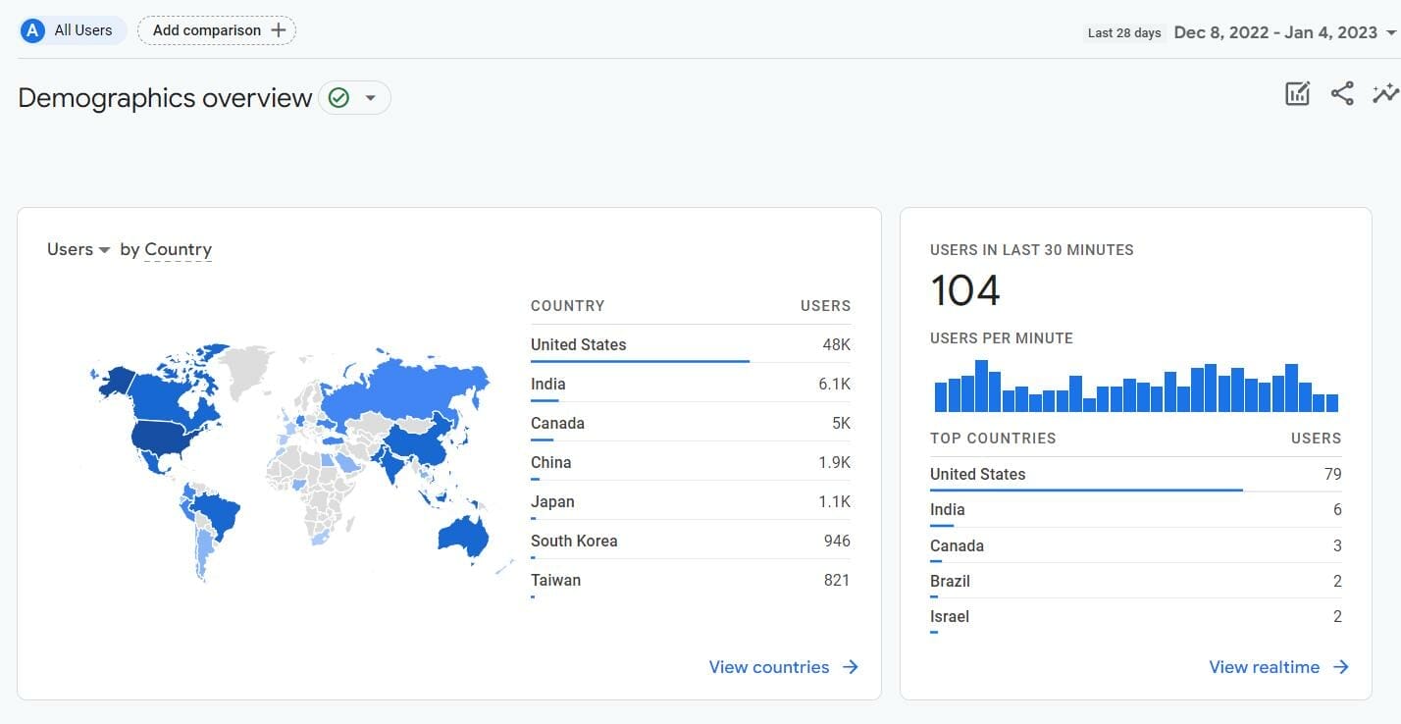This screenshot has height=724, width=1401.
Task: Select United States row in country table
Action: [691, 344]
